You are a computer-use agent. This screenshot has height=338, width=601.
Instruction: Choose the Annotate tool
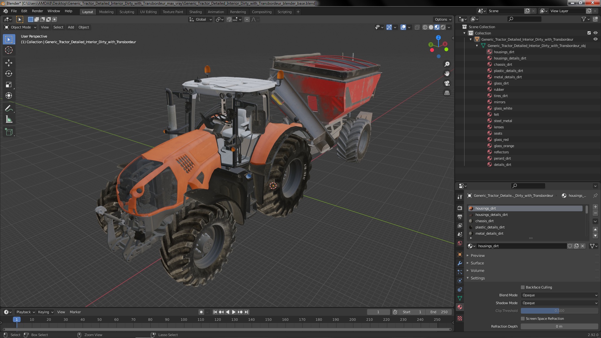tap(9, 109)
